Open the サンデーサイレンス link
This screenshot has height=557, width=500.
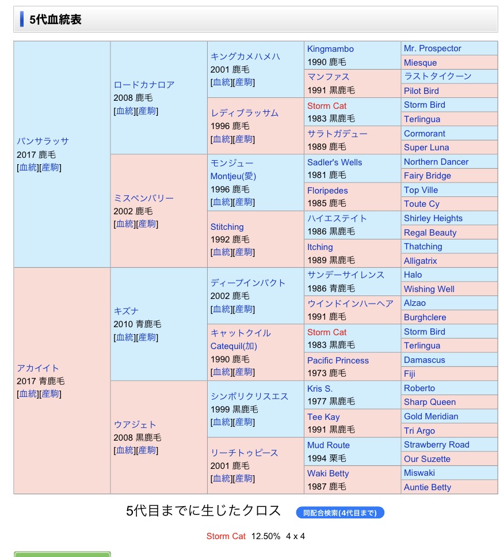click(x=345, y=275)
